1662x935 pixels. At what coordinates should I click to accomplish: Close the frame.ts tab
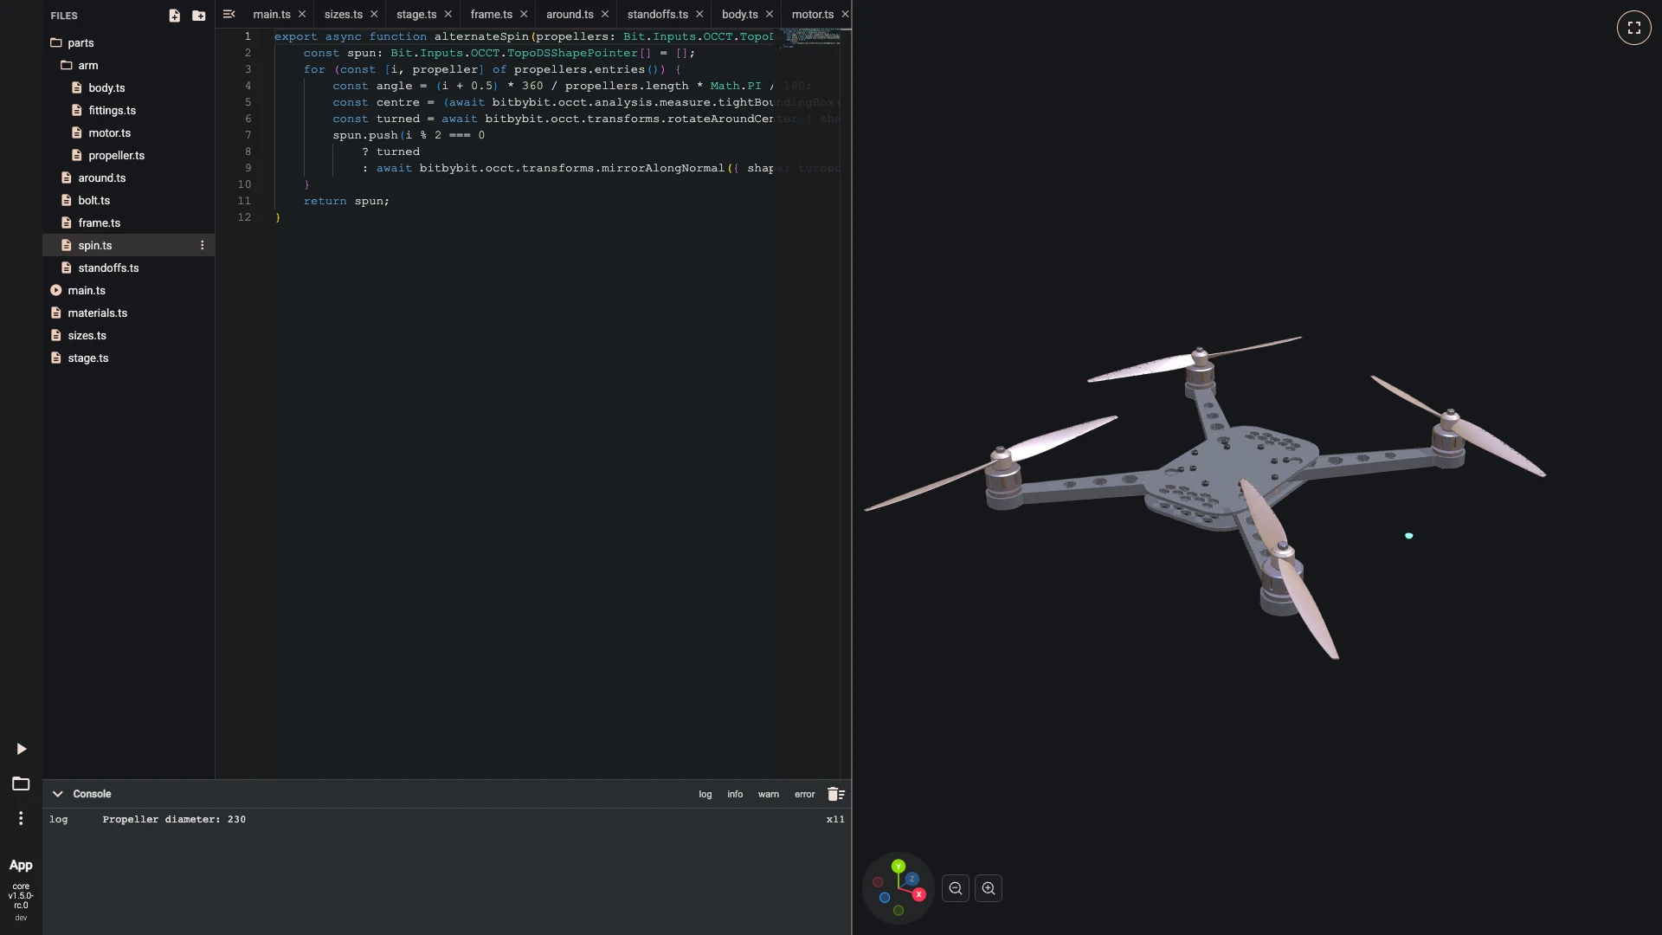(524, 14)
